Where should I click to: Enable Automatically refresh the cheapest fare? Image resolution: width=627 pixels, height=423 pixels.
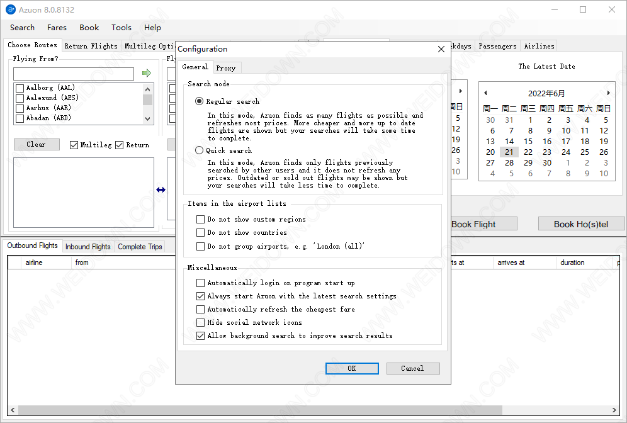coord(200,310)
